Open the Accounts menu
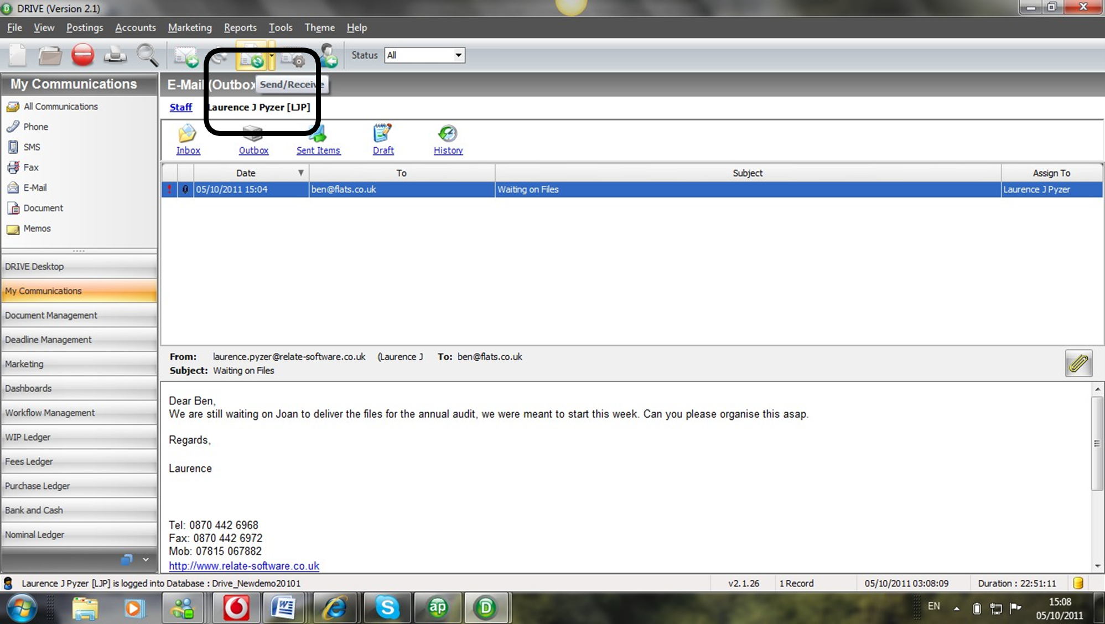 pyautogui.click(x=136, y=28)
